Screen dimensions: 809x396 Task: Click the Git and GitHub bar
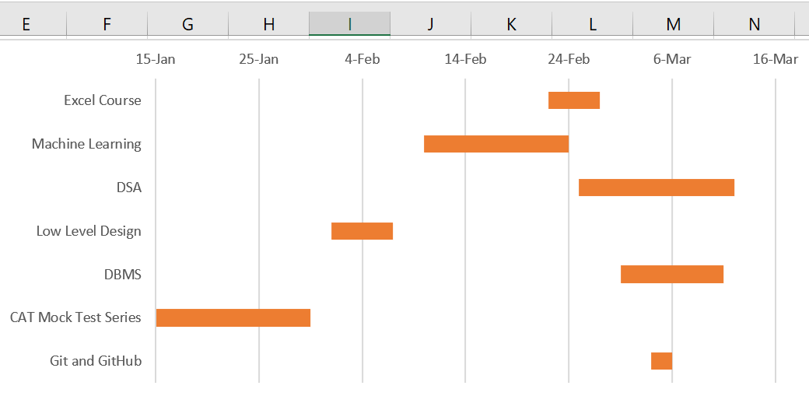pos(661,361)
